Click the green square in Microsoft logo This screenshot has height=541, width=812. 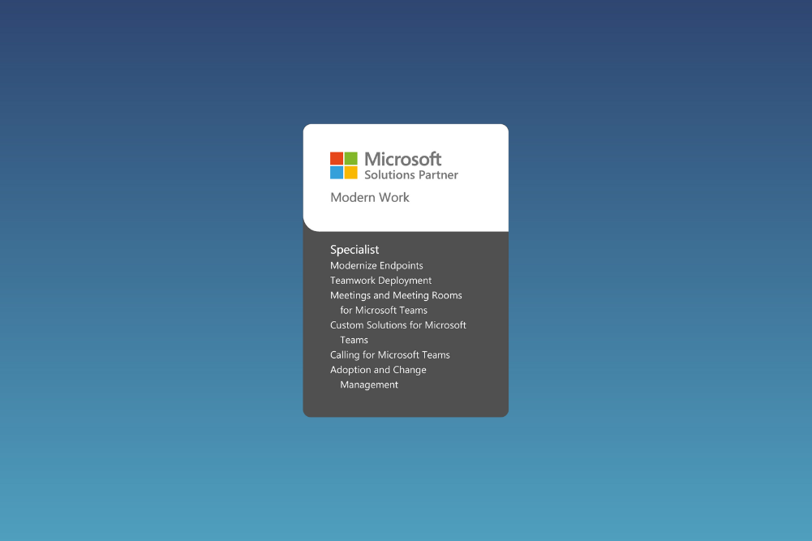pyautogui.click(x=351, y=158)
